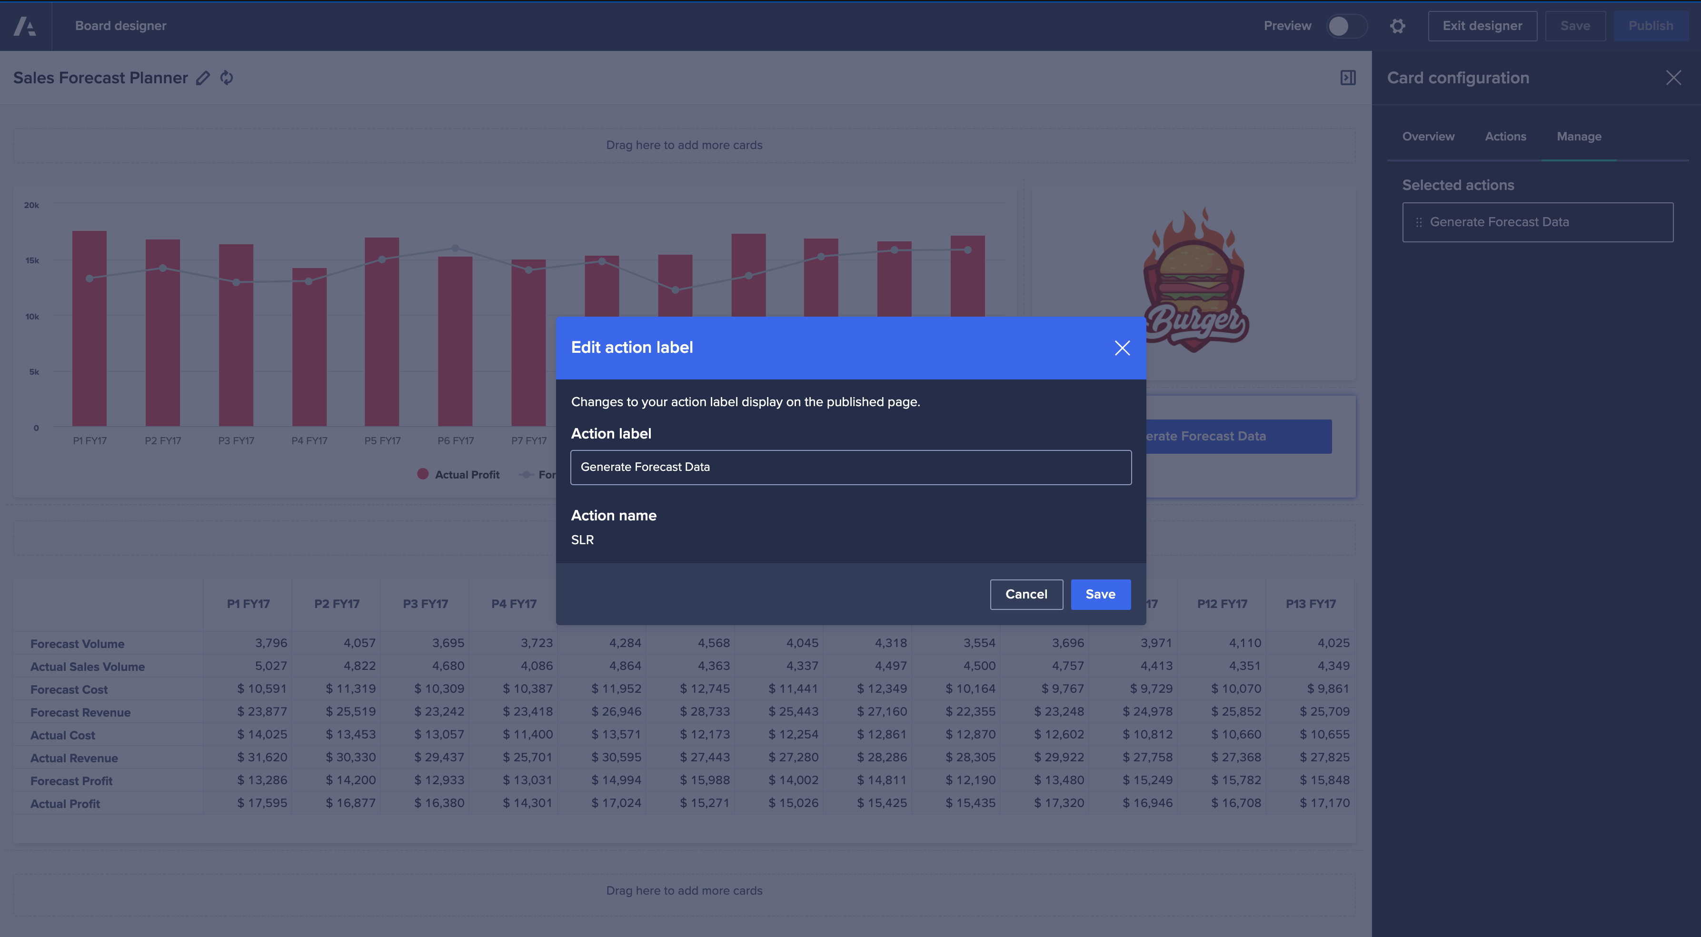Click inside the Action label text field
The width and height of the screenshot is (1701, 937).
[x=850, y=468]
